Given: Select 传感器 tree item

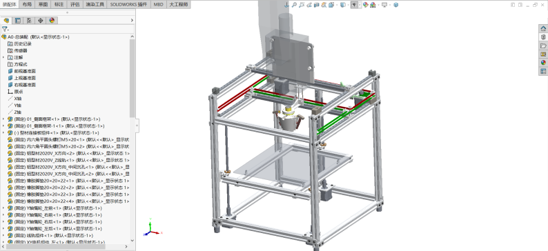Looking at the screenshot, I should tap(17, 50).
